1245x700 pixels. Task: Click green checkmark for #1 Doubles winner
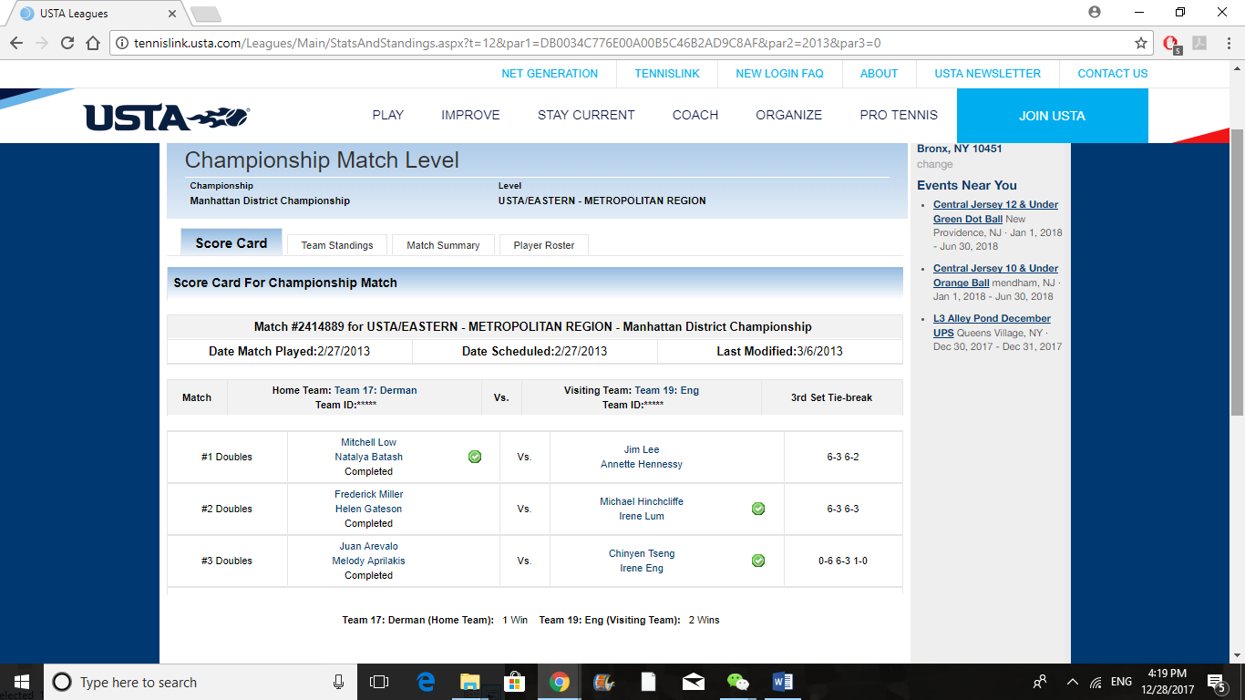click(475, 457)
